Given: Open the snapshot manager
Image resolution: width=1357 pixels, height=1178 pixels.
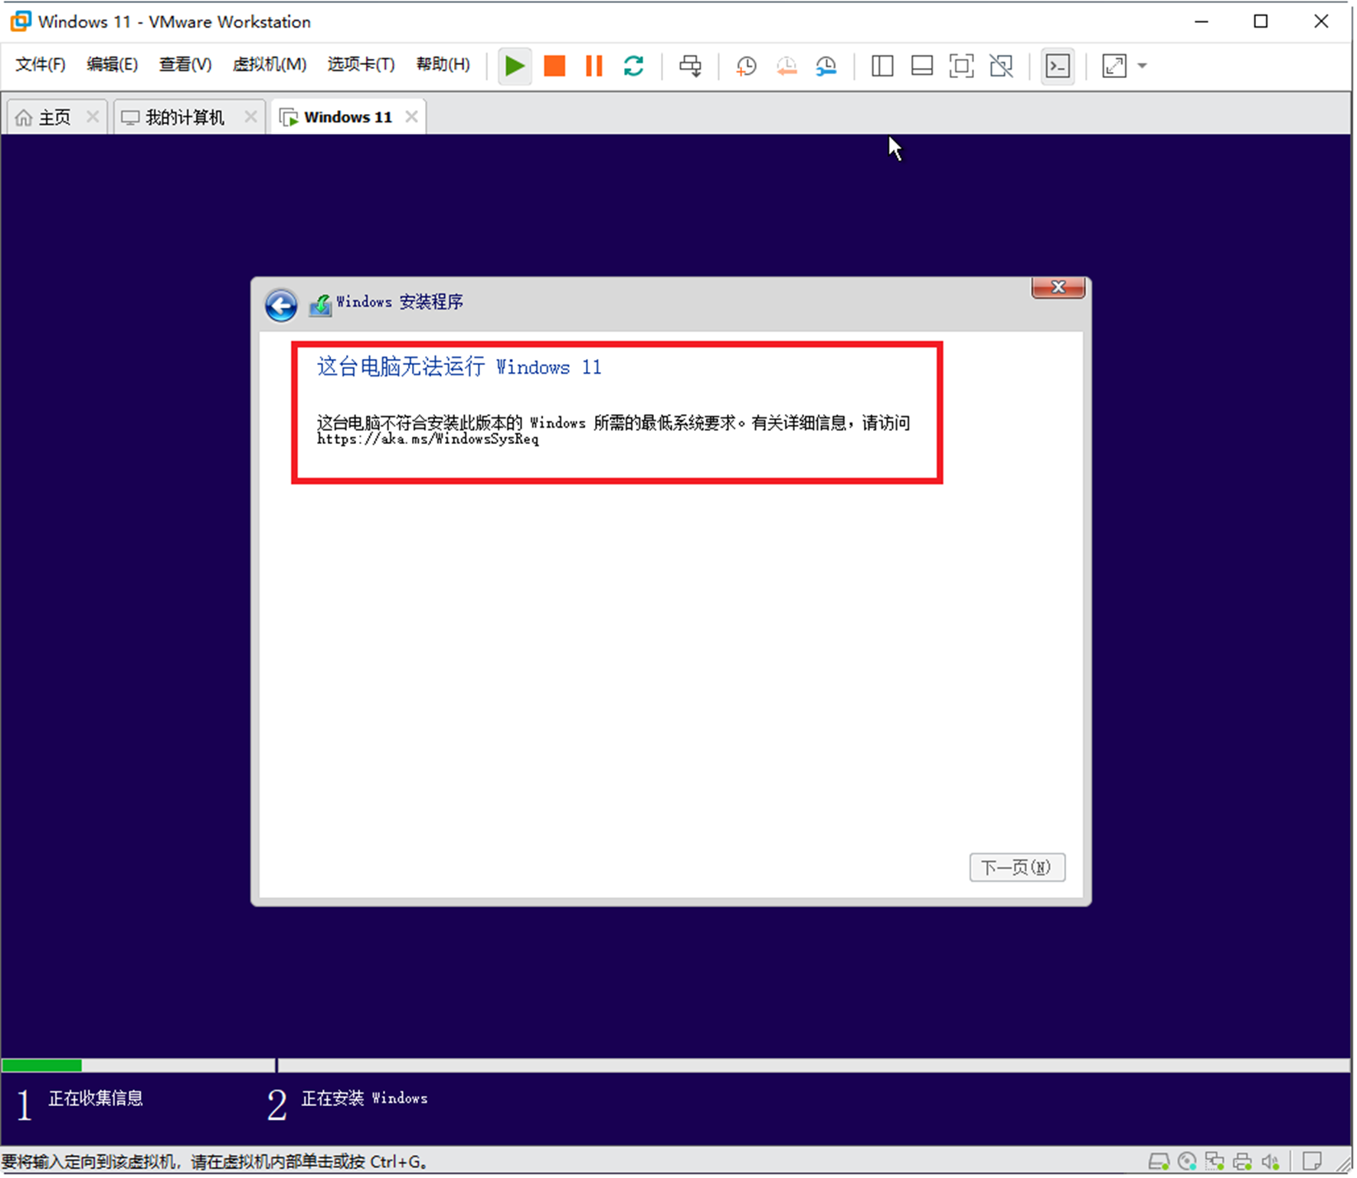Looking at the screenshot, I should point(826,67).
